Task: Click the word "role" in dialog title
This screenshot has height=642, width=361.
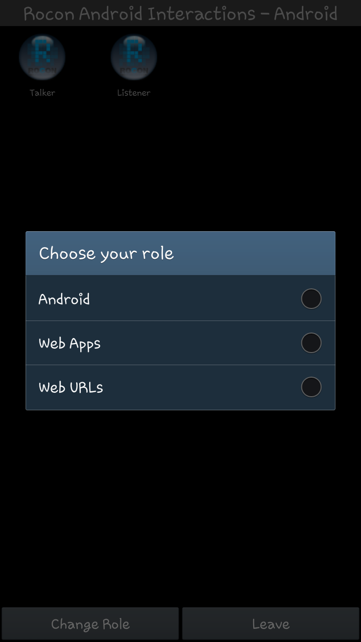Action: [157, 253]
